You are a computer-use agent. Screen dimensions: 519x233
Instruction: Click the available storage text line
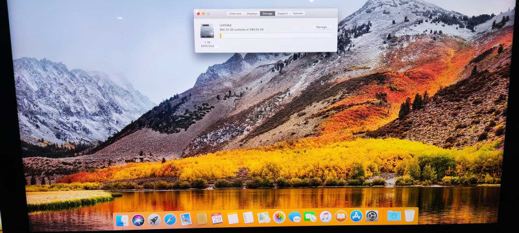tap(241, 30)
